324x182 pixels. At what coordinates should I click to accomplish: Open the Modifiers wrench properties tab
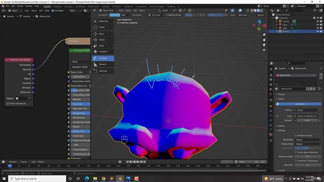271,111
